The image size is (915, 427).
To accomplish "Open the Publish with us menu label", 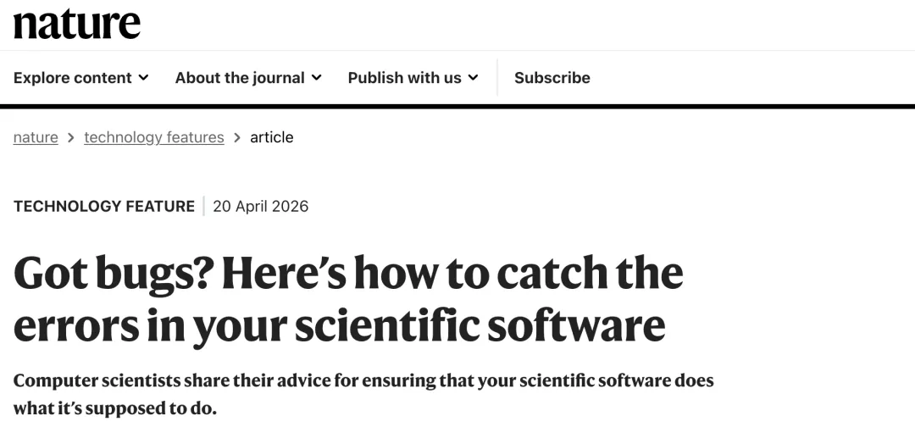I will (404, 78).
